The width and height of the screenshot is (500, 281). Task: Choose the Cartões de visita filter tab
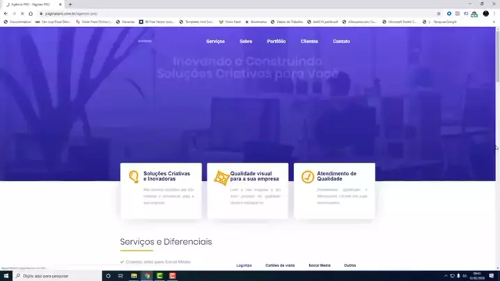[x=280, y=265]
